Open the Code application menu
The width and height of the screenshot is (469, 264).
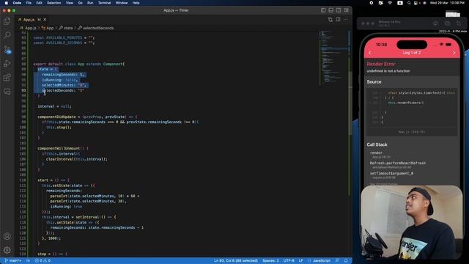pos(17,3)
